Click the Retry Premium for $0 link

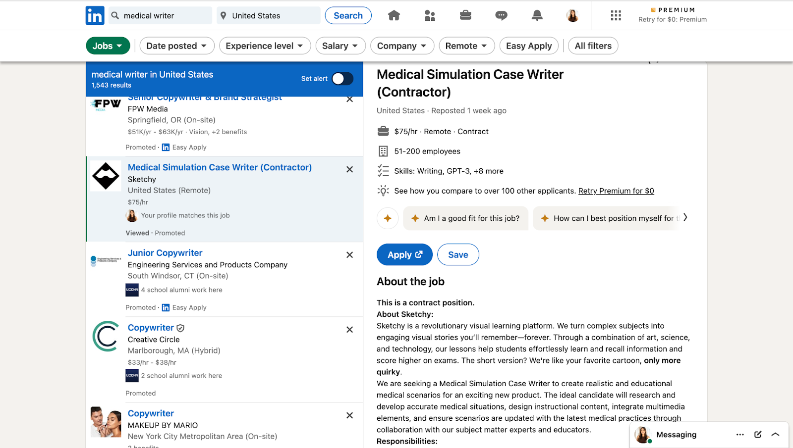point(616,191)
